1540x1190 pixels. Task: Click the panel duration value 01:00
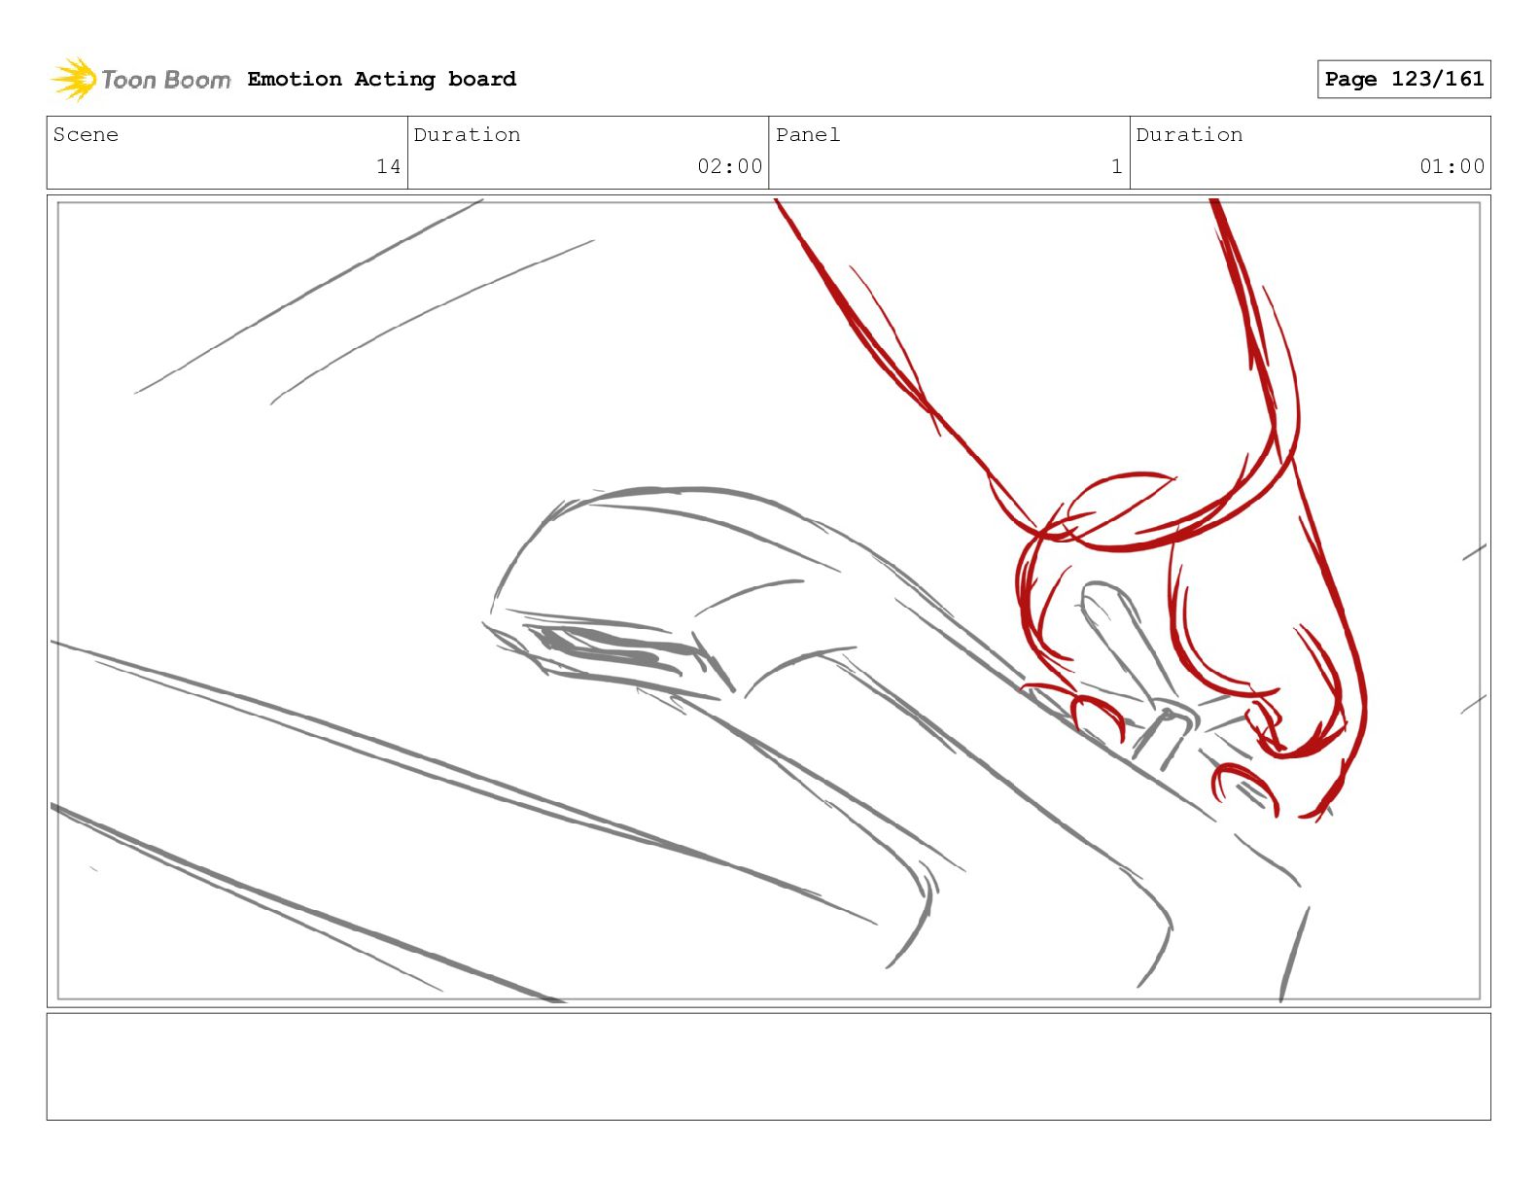click(1452, 166)
